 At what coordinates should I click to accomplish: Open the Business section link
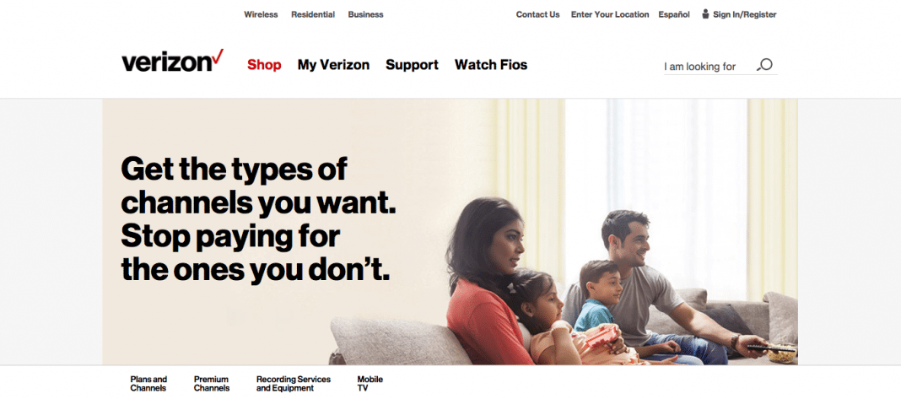[x=365, y=14]
